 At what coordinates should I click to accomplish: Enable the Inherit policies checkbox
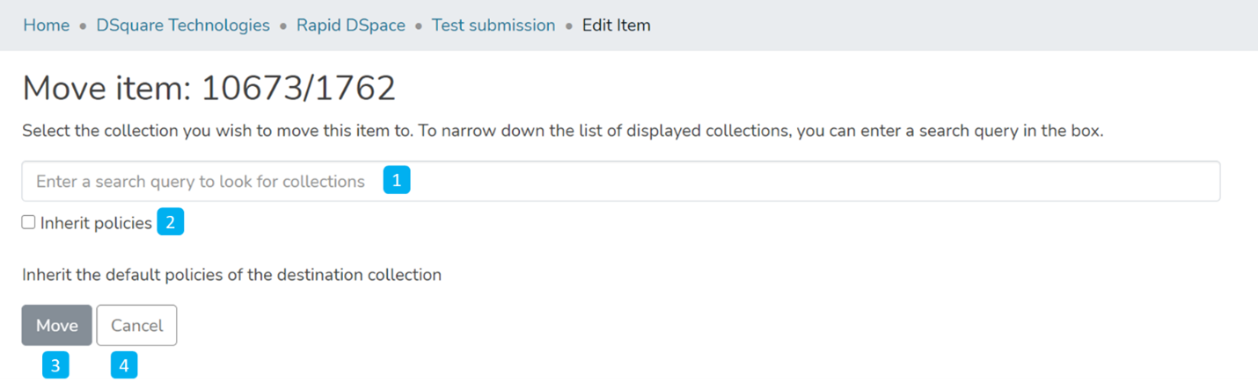tap(29, 223)
